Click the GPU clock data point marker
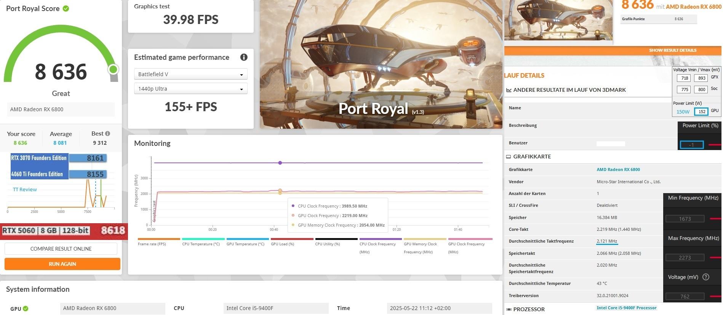 280,190
